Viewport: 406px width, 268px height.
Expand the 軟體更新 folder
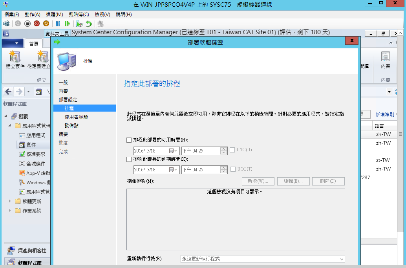(x=10, y=201)
